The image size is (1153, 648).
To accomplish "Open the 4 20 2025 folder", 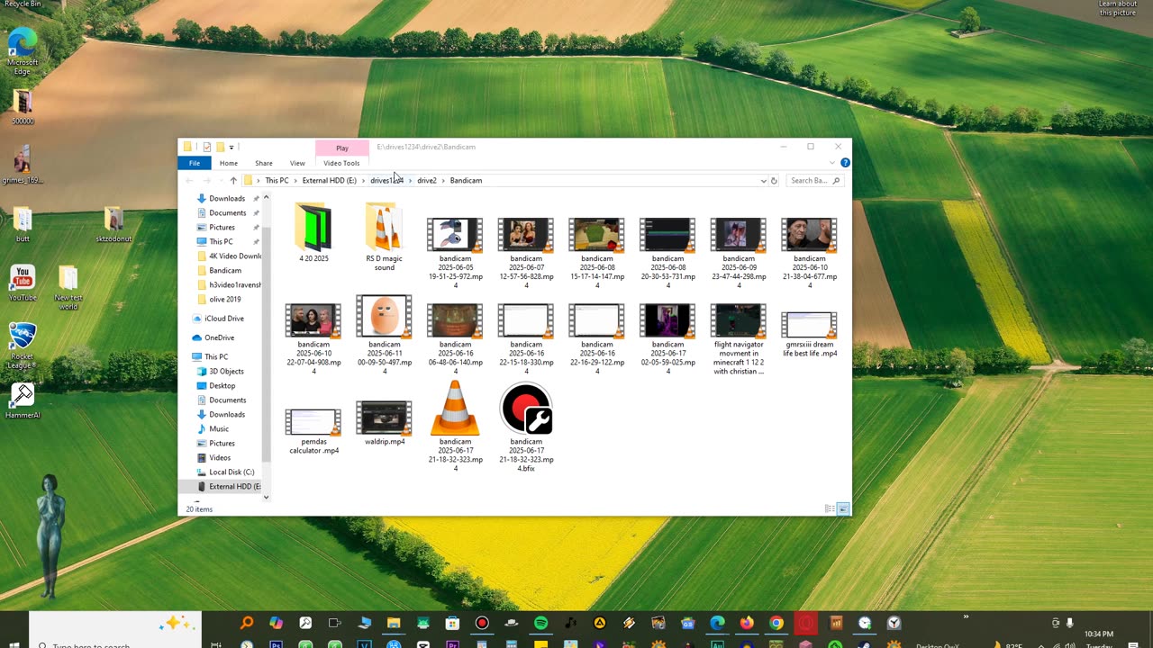I will coord(313,232).
